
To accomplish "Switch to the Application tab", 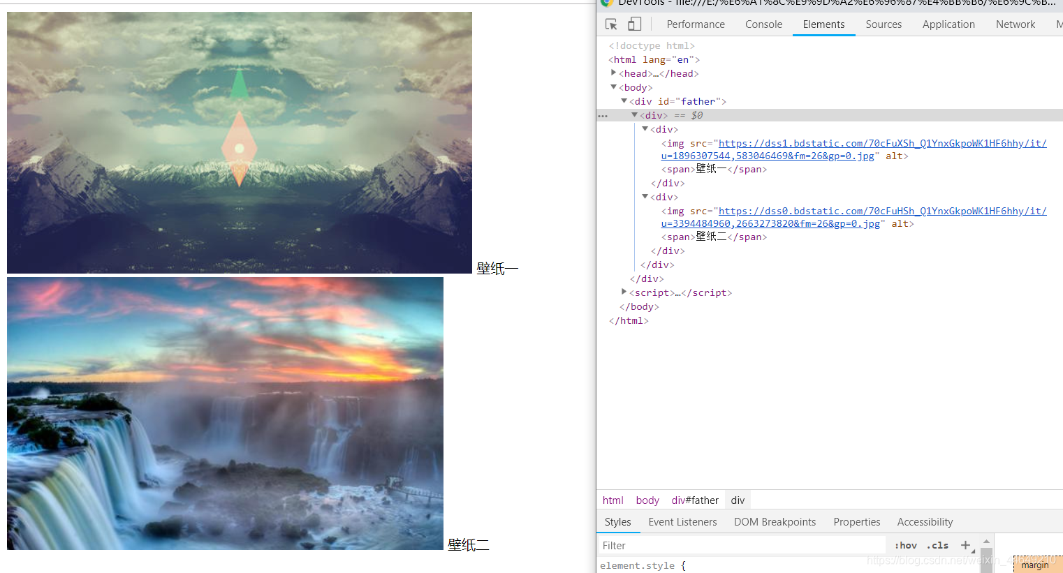I will 948,24.
